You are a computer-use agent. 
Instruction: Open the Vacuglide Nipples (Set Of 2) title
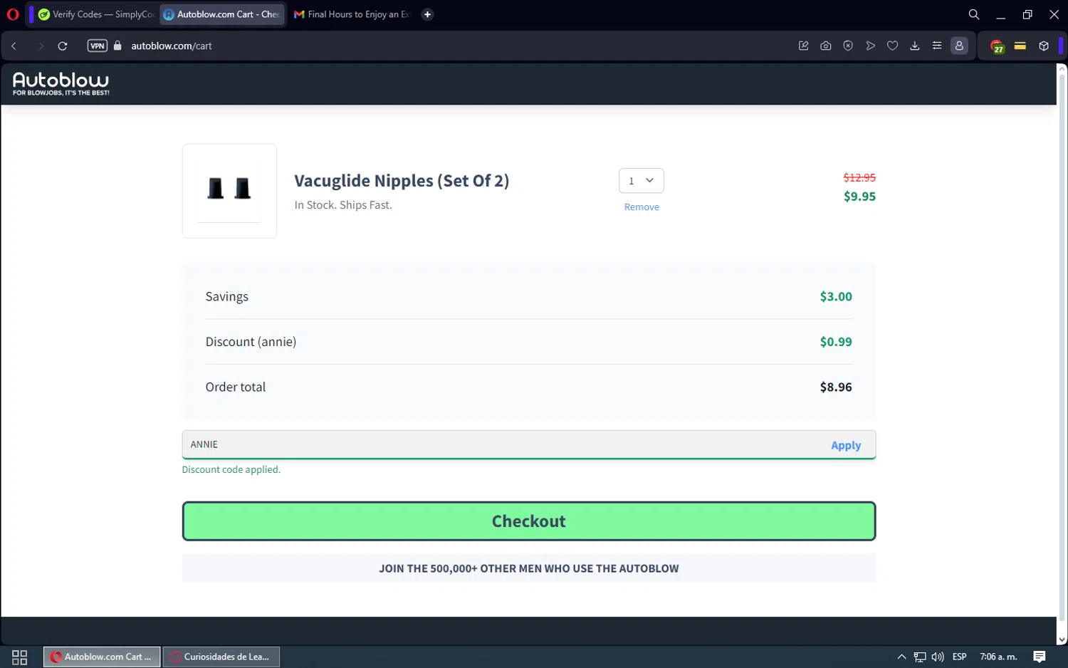click(402, 181)
